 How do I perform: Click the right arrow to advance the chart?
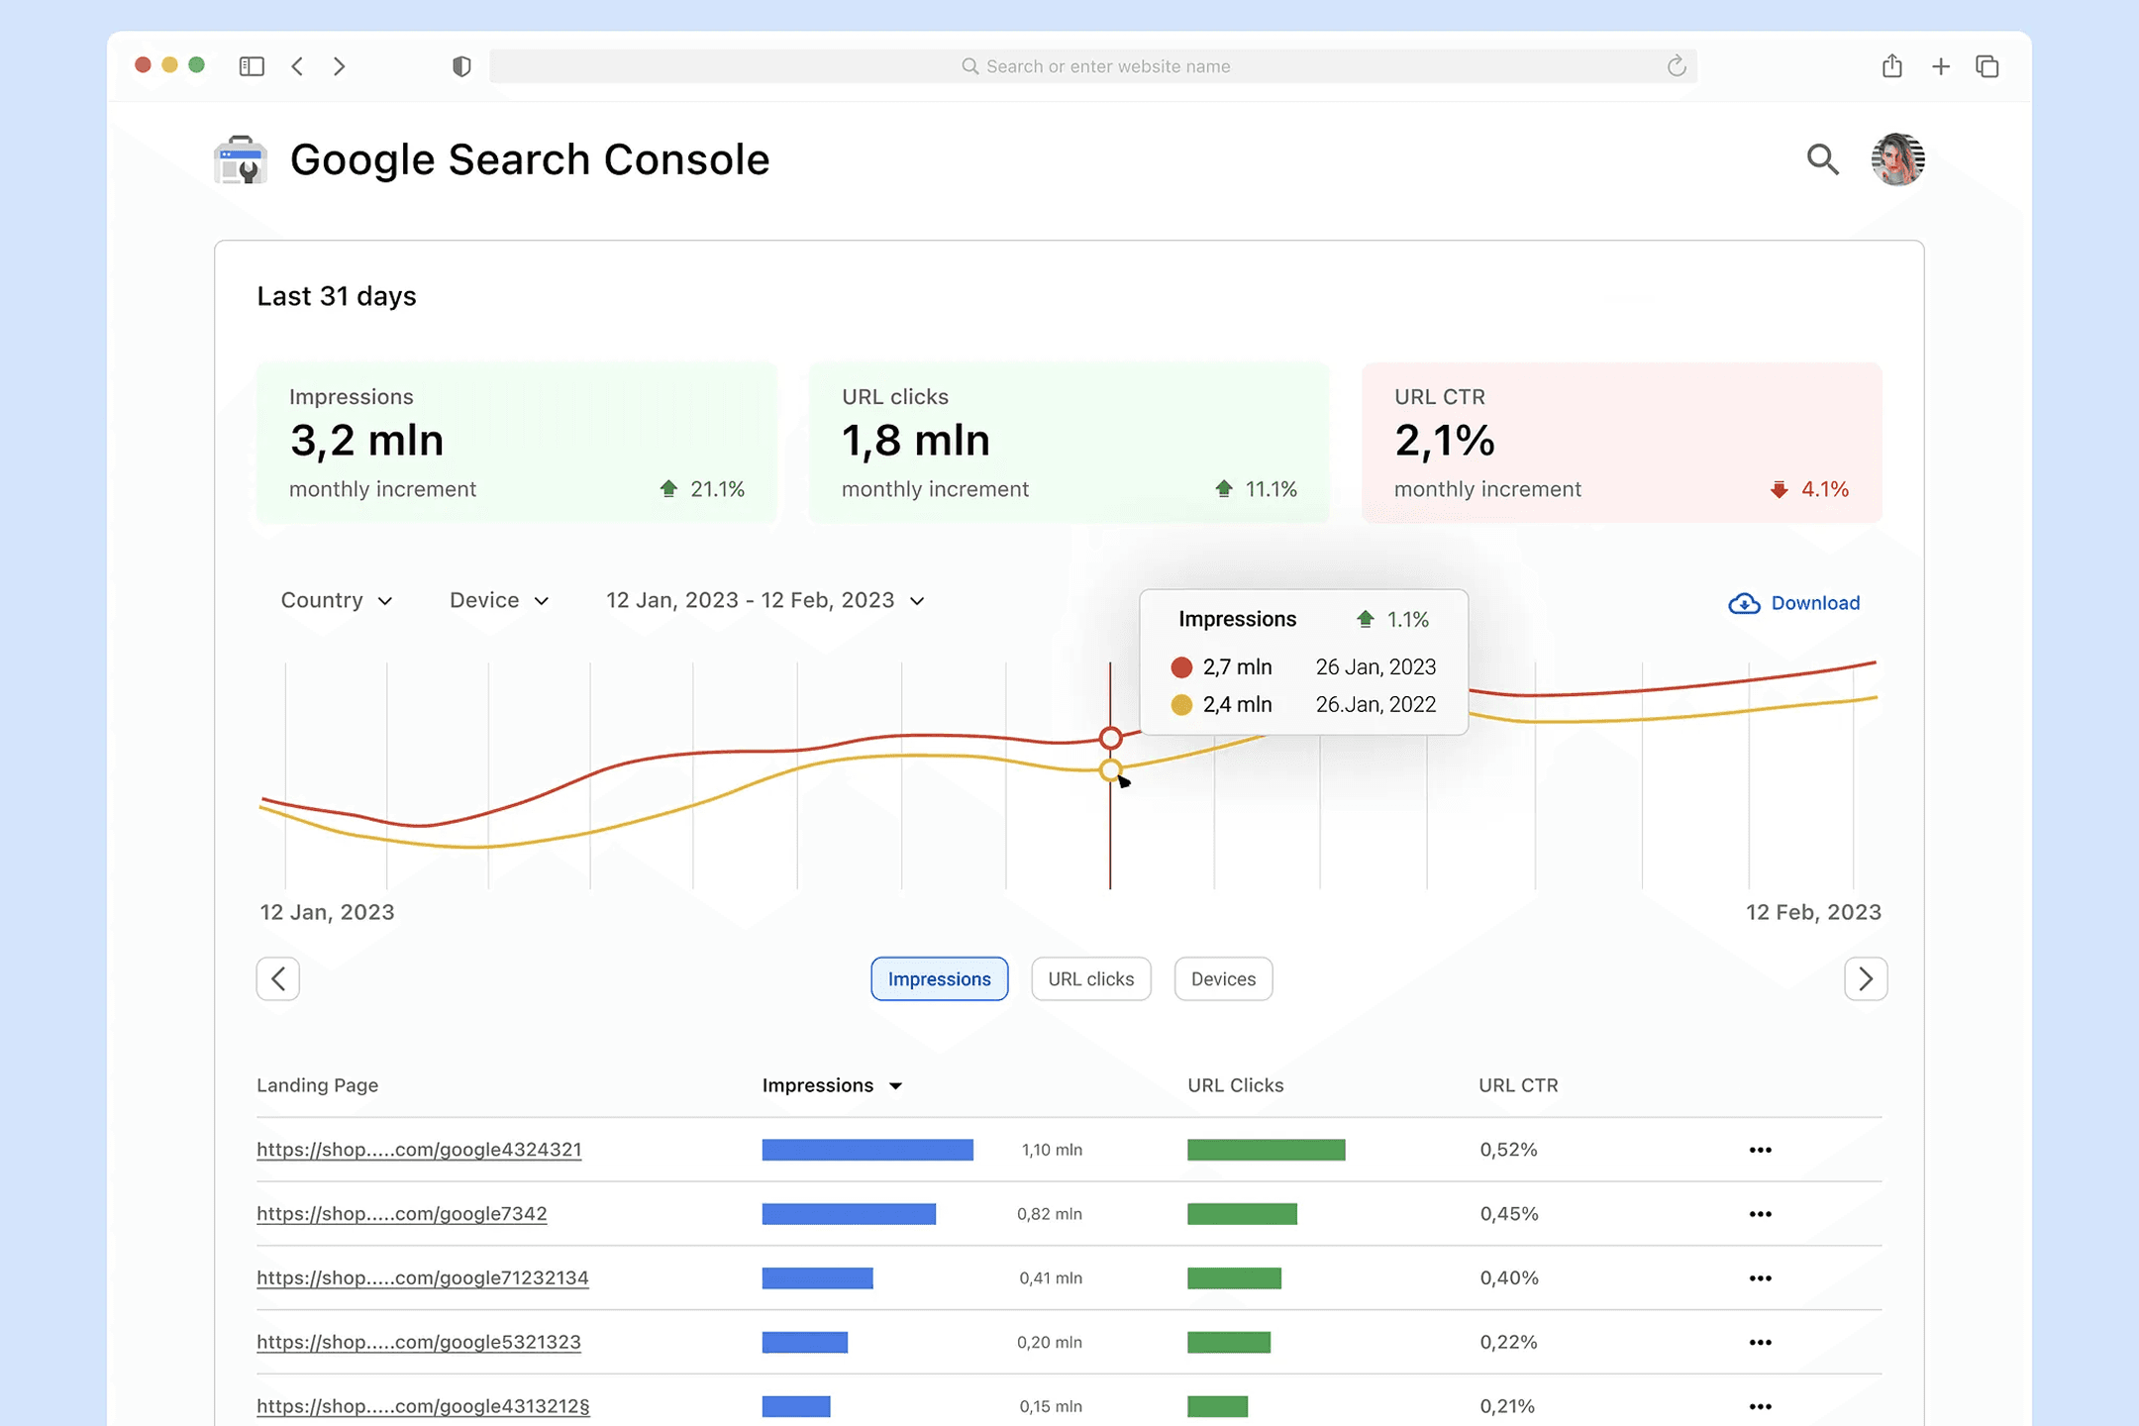point(1865,978)
